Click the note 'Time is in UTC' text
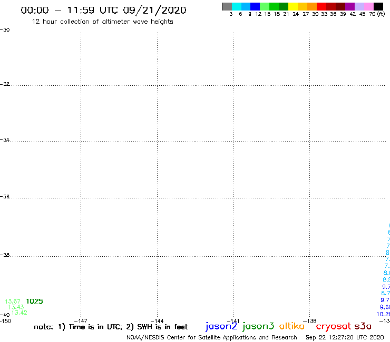Image resolution: width=390 pixels, height=342 pixels. click(95, 327)
